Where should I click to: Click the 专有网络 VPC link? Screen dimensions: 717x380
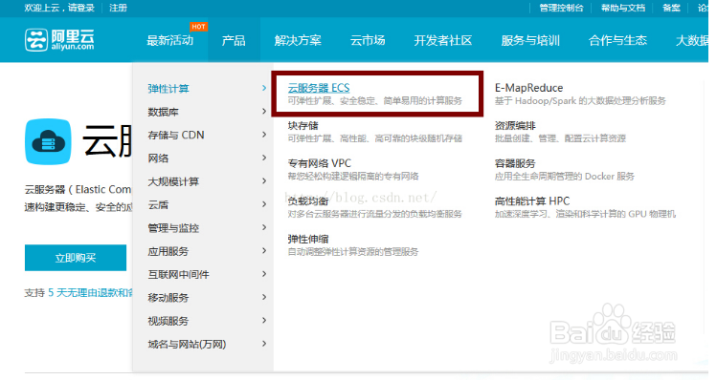point(319,163)
